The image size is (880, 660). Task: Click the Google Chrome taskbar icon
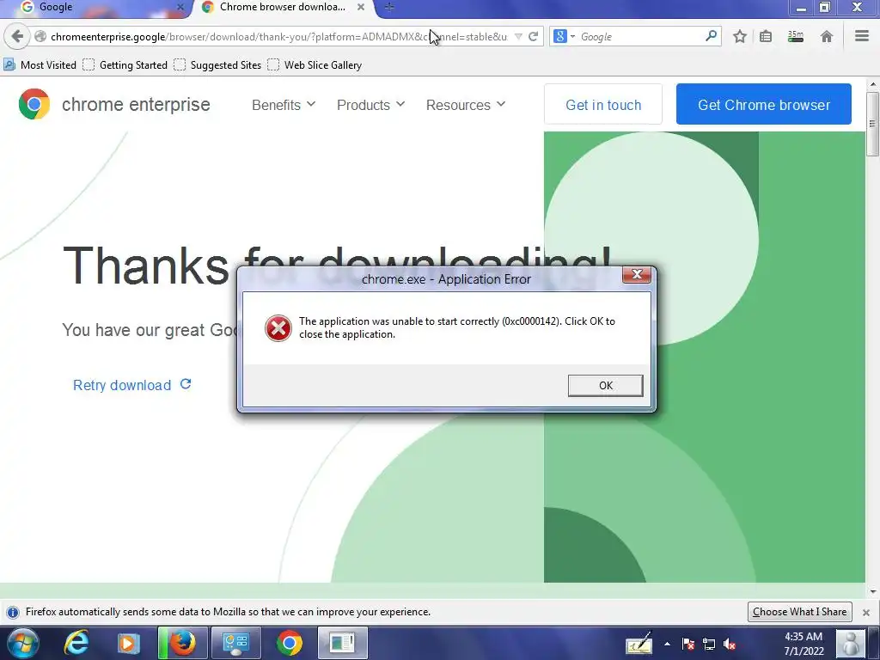pyautogui.click(x=289, y=643)
